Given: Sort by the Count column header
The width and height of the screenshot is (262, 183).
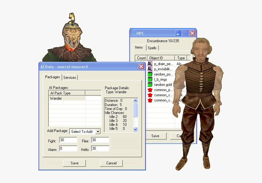Looking at the screenshot, I should [x=141, y=58].
